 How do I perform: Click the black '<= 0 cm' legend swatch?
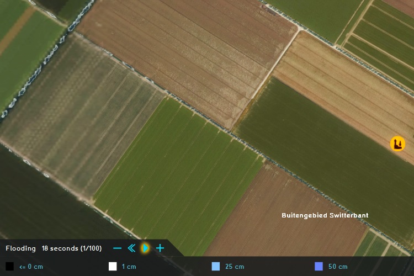coord(9,267)
